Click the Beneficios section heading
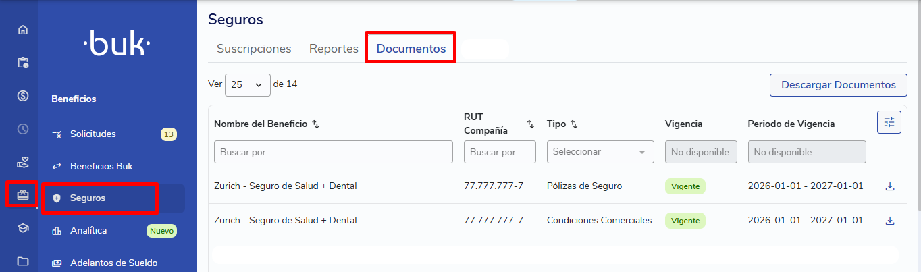The width and height of the screenshot is (921, 272). pyautogui.click(x=74, y=99)
